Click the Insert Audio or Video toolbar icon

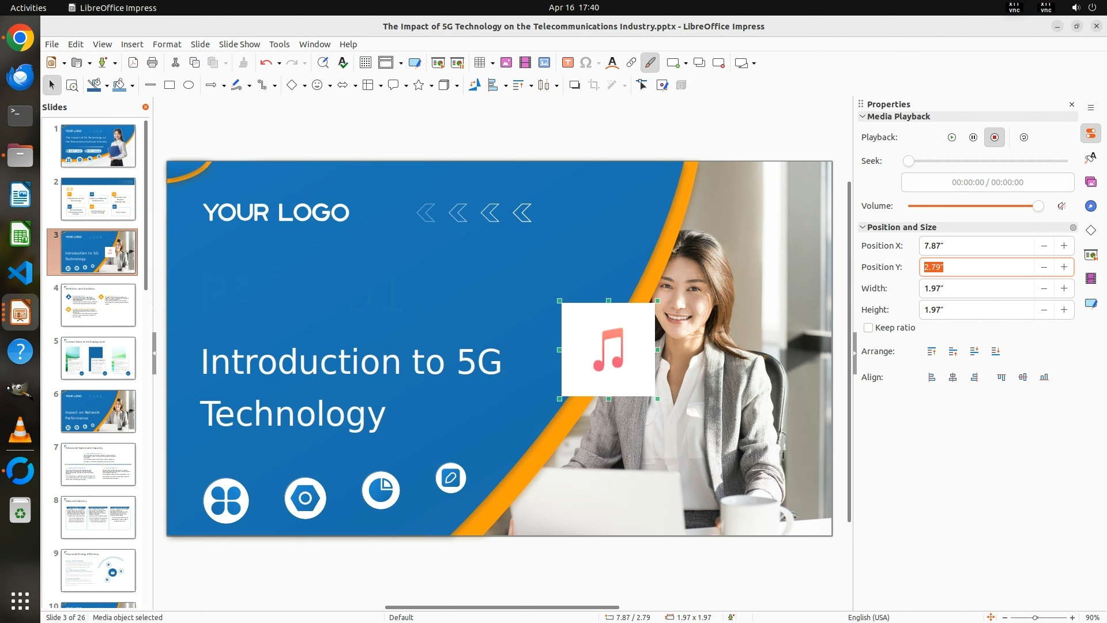[x=525, y=63]
